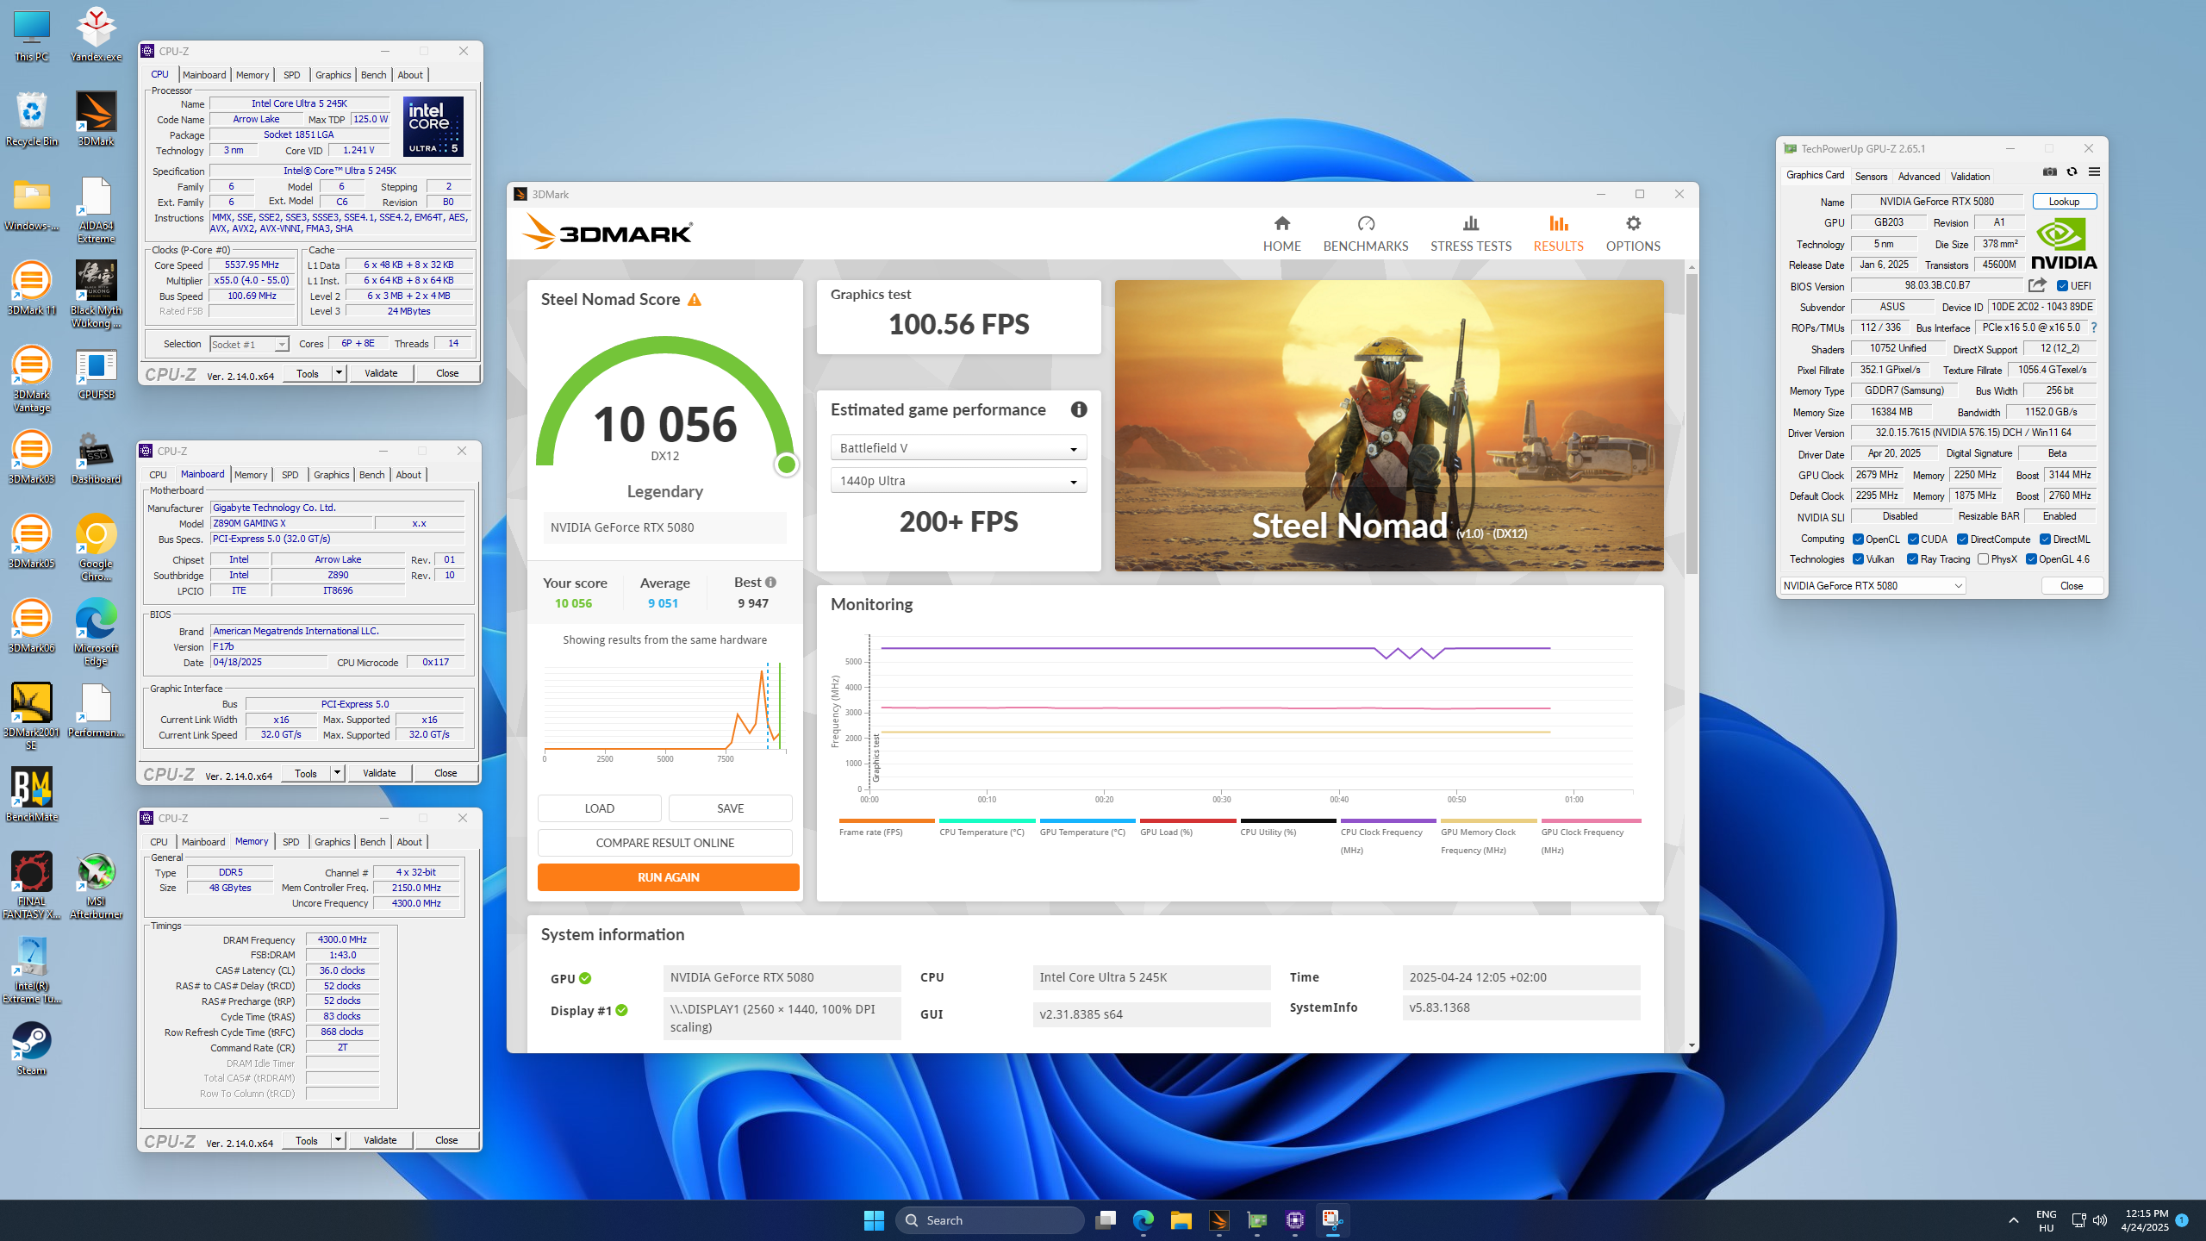
Task: Open the 1440p Ultra resolution dropdown
Action: coord(958,481)
